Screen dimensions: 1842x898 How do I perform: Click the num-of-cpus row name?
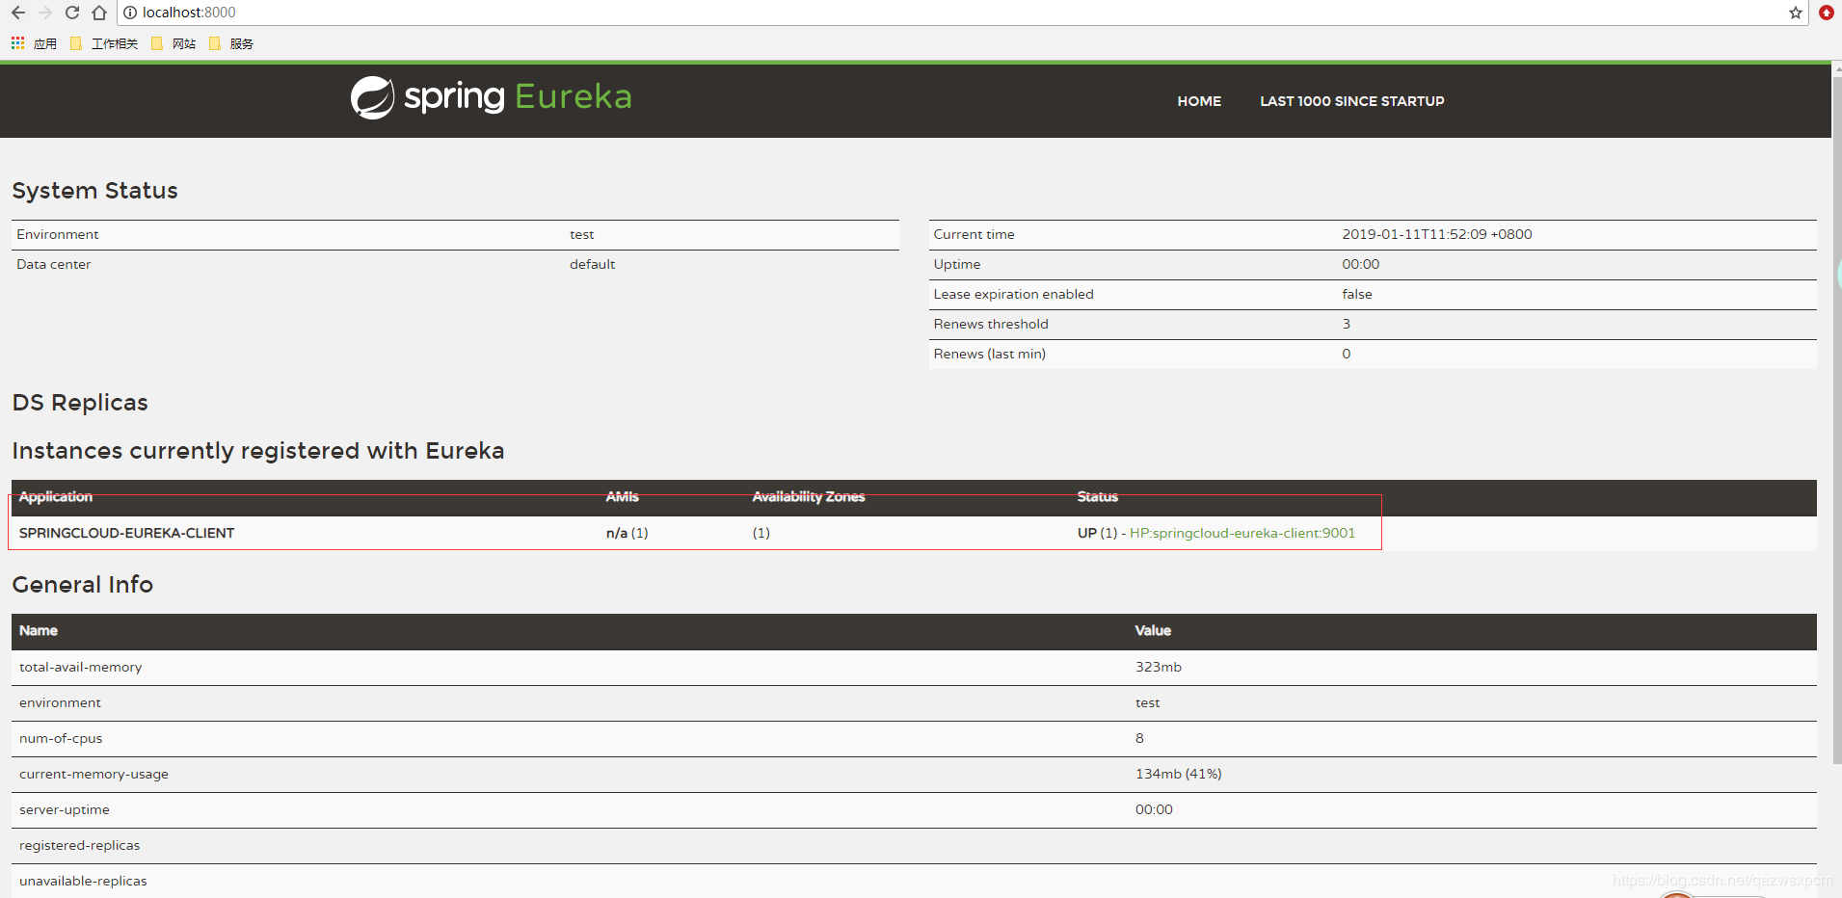tap(61, 738)
